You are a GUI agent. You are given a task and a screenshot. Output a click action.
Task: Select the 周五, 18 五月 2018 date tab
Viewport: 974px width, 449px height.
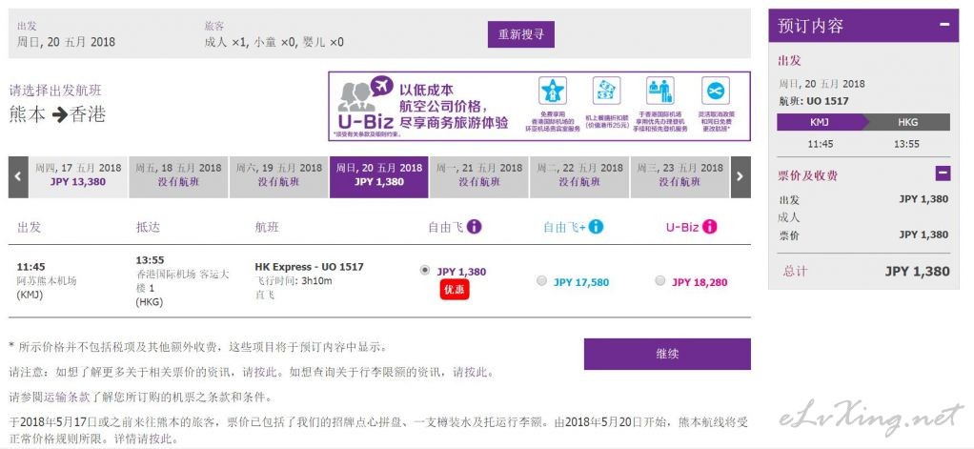(x=178, y=176)
